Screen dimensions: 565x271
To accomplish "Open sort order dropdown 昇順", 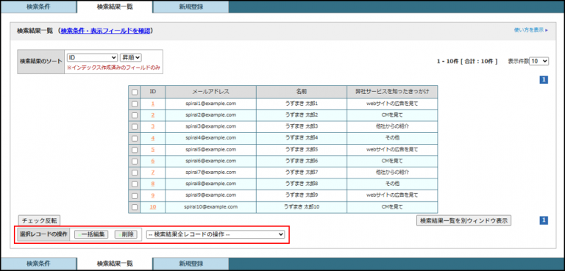I will [x=131, y=57].
